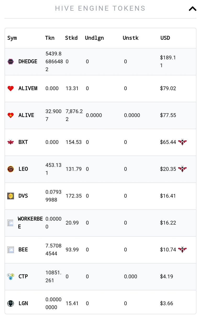Click the LGN token icon
Viewport: 201px width, 316px height.
click(x=10, y=303)
